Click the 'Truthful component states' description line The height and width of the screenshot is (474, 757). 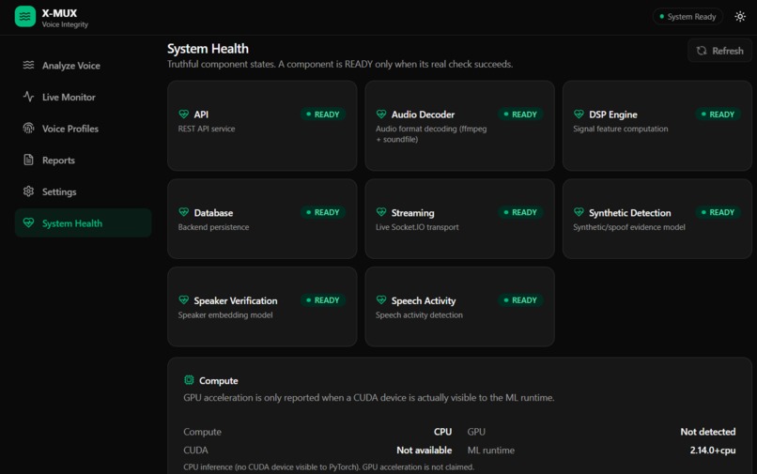click(340, 64)
